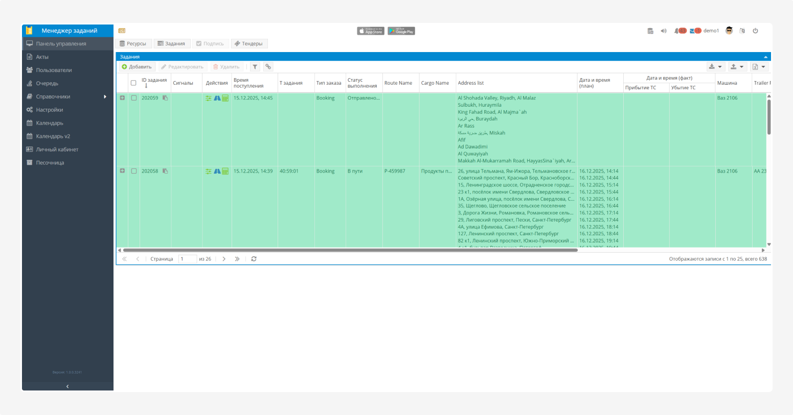Open the road route icon for task 202059
Screen dimensions: 793x415
tap(217, 98)
